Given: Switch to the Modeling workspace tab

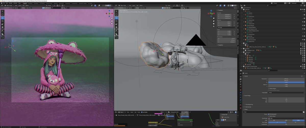Looking at the screenshot, I should 30,3.
